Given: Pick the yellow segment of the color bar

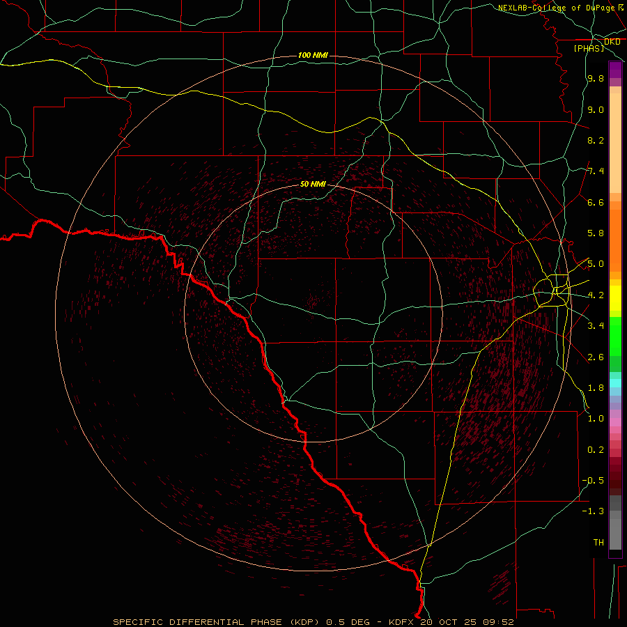Looking at the screenshot, I should click(x=615, y=298).
